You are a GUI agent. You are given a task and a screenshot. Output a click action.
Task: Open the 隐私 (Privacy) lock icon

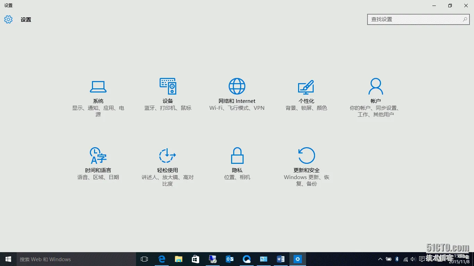tap(237, 156)
